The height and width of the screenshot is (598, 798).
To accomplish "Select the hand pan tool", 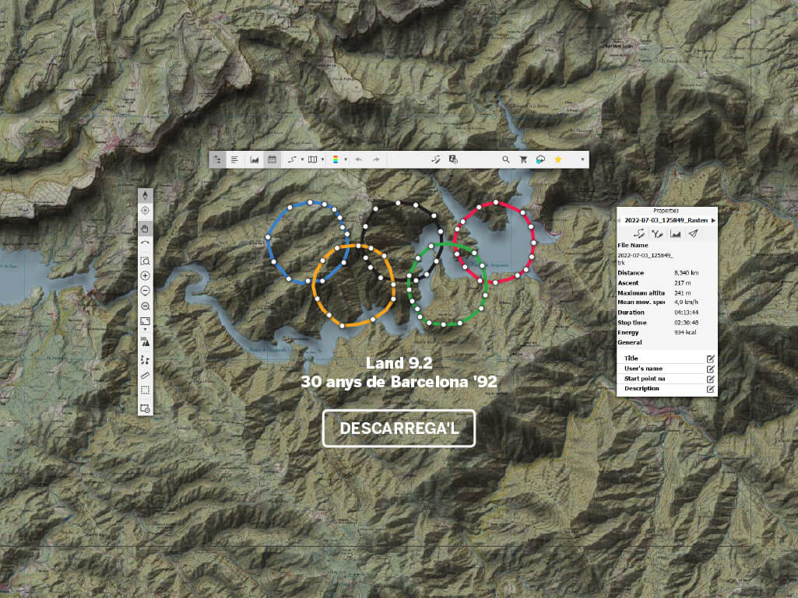I will pyautogui.click(x=145, y=228).
